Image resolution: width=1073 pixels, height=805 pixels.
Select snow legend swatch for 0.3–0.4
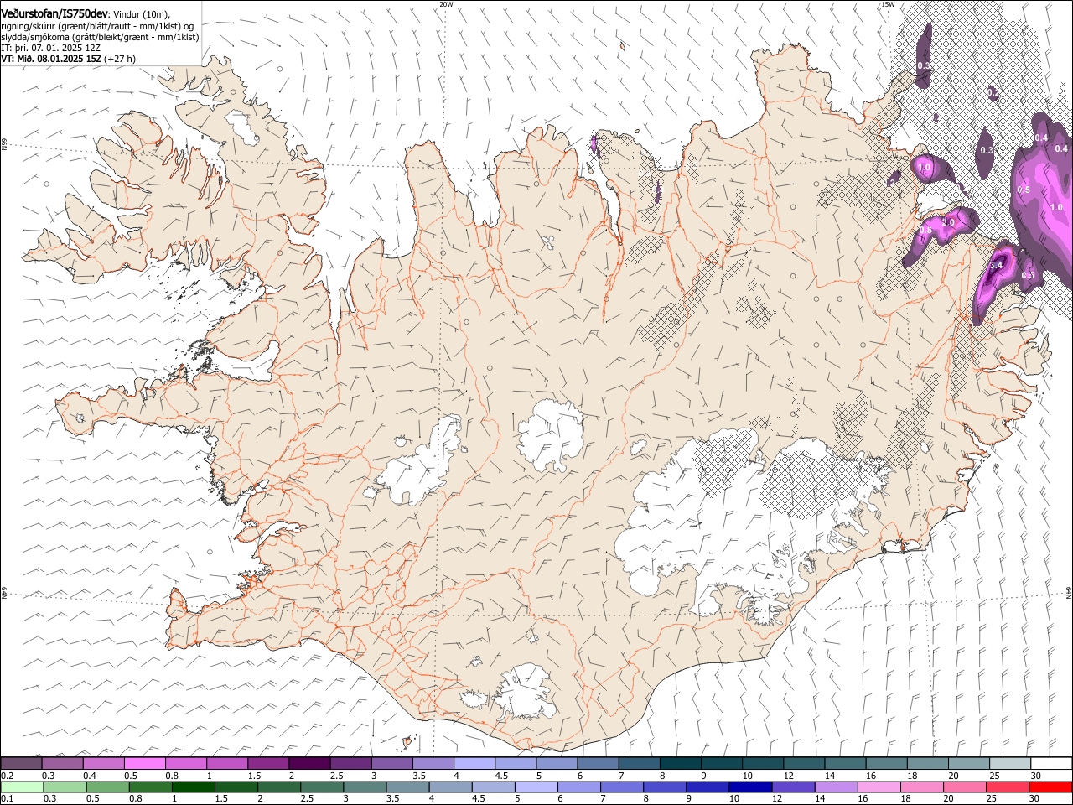coord(63,764)
